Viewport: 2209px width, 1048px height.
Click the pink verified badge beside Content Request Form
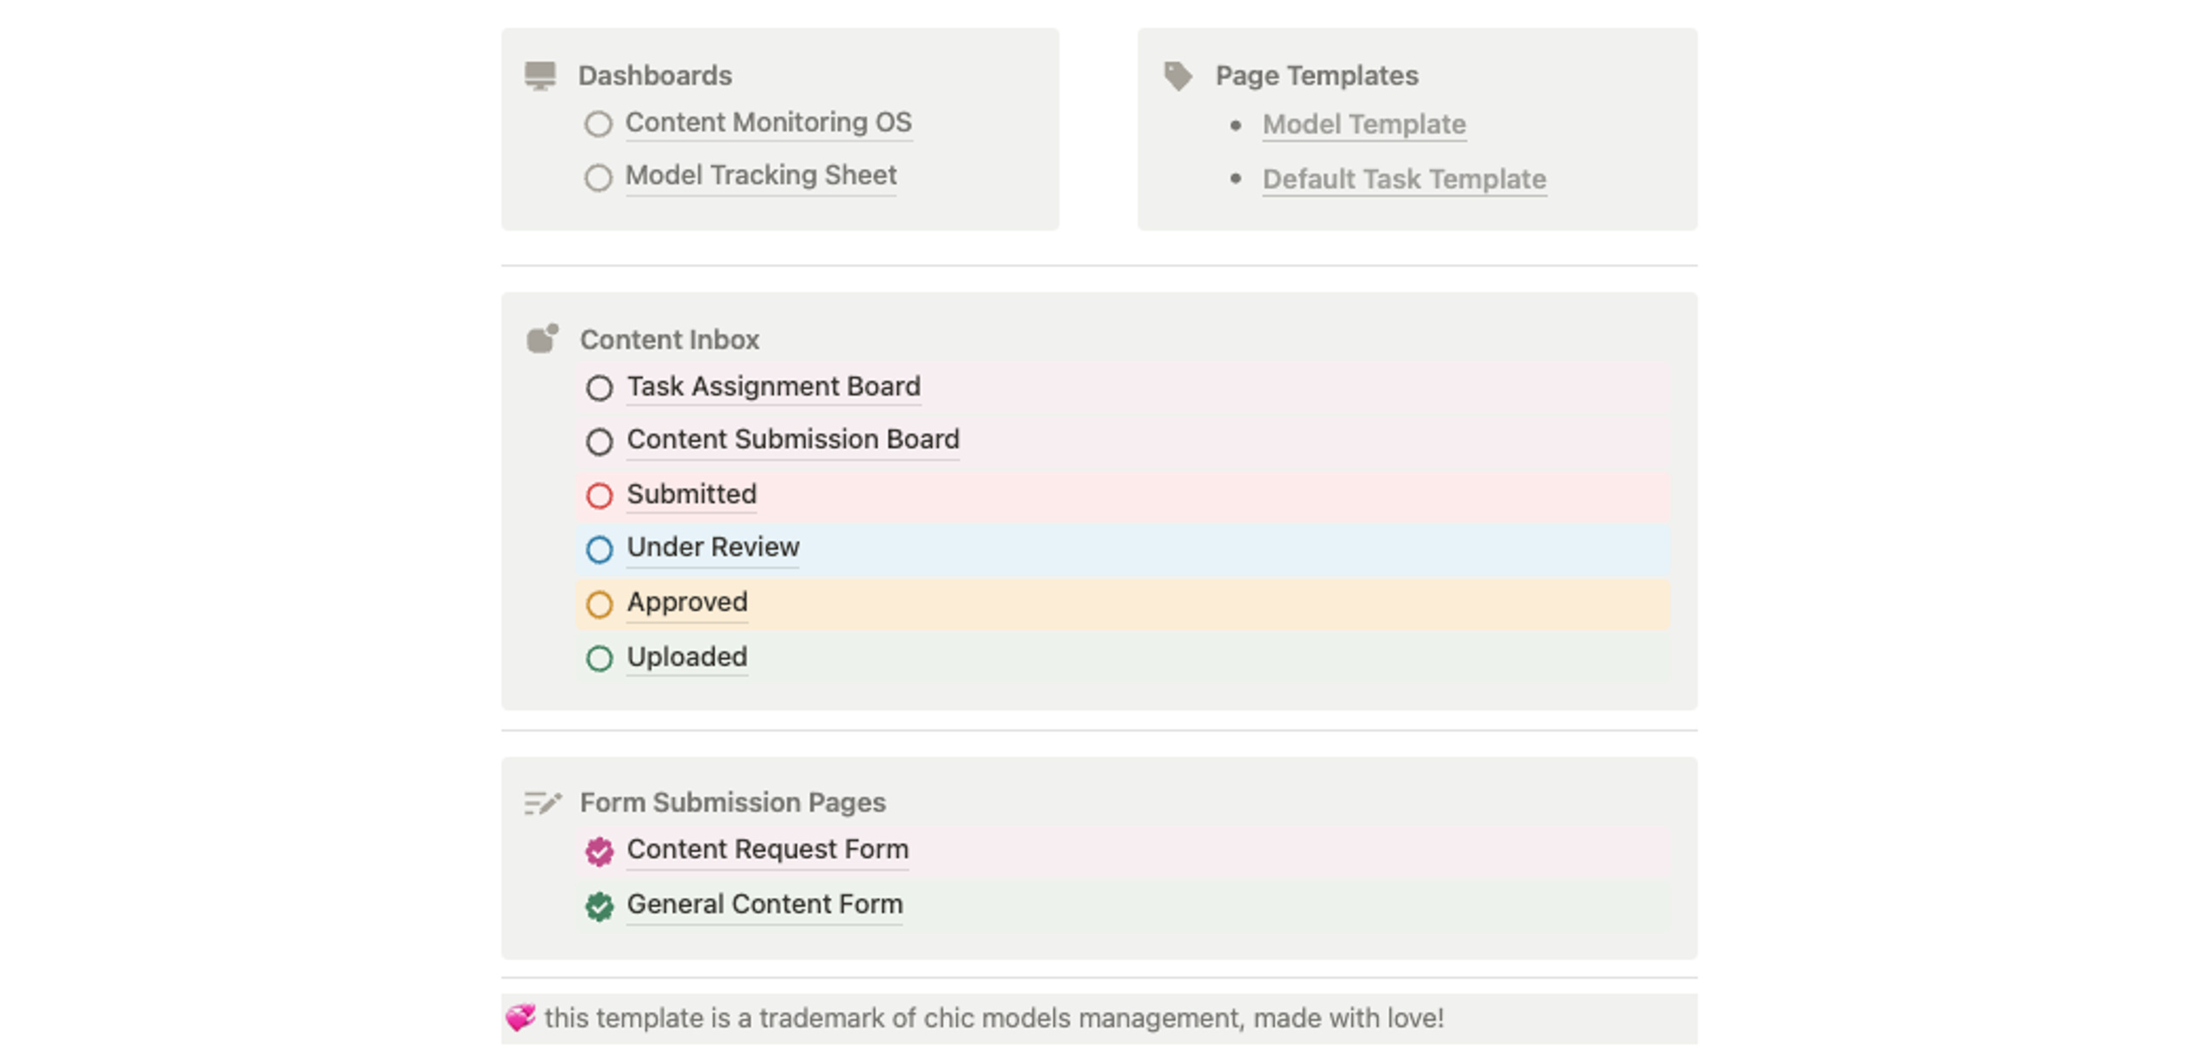click(x=599, y=851)
